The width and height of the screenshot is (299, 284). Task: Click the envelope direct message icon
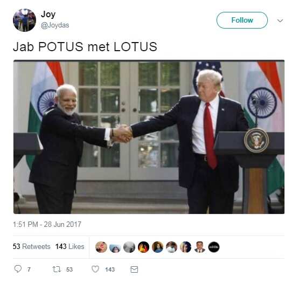(134, 269)
